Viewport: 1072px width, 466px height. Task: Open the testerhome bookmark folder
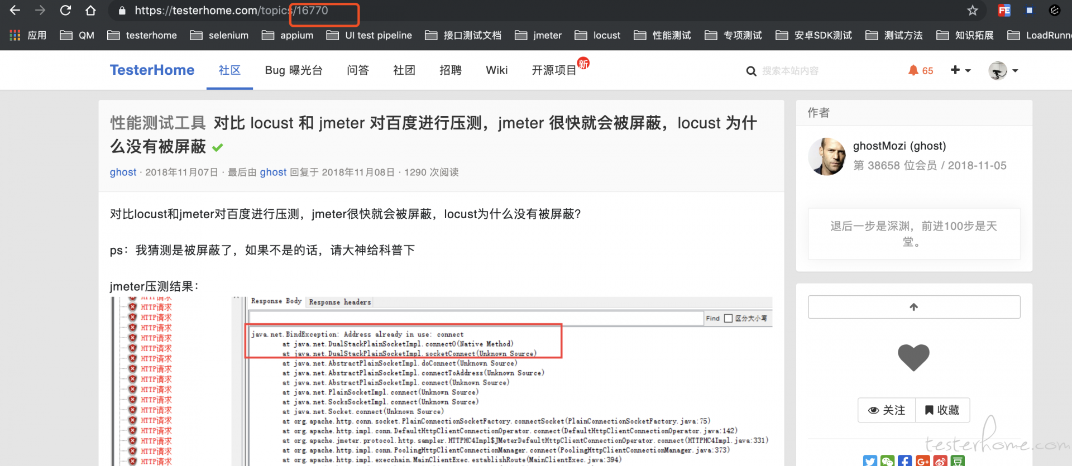(142, 35)
